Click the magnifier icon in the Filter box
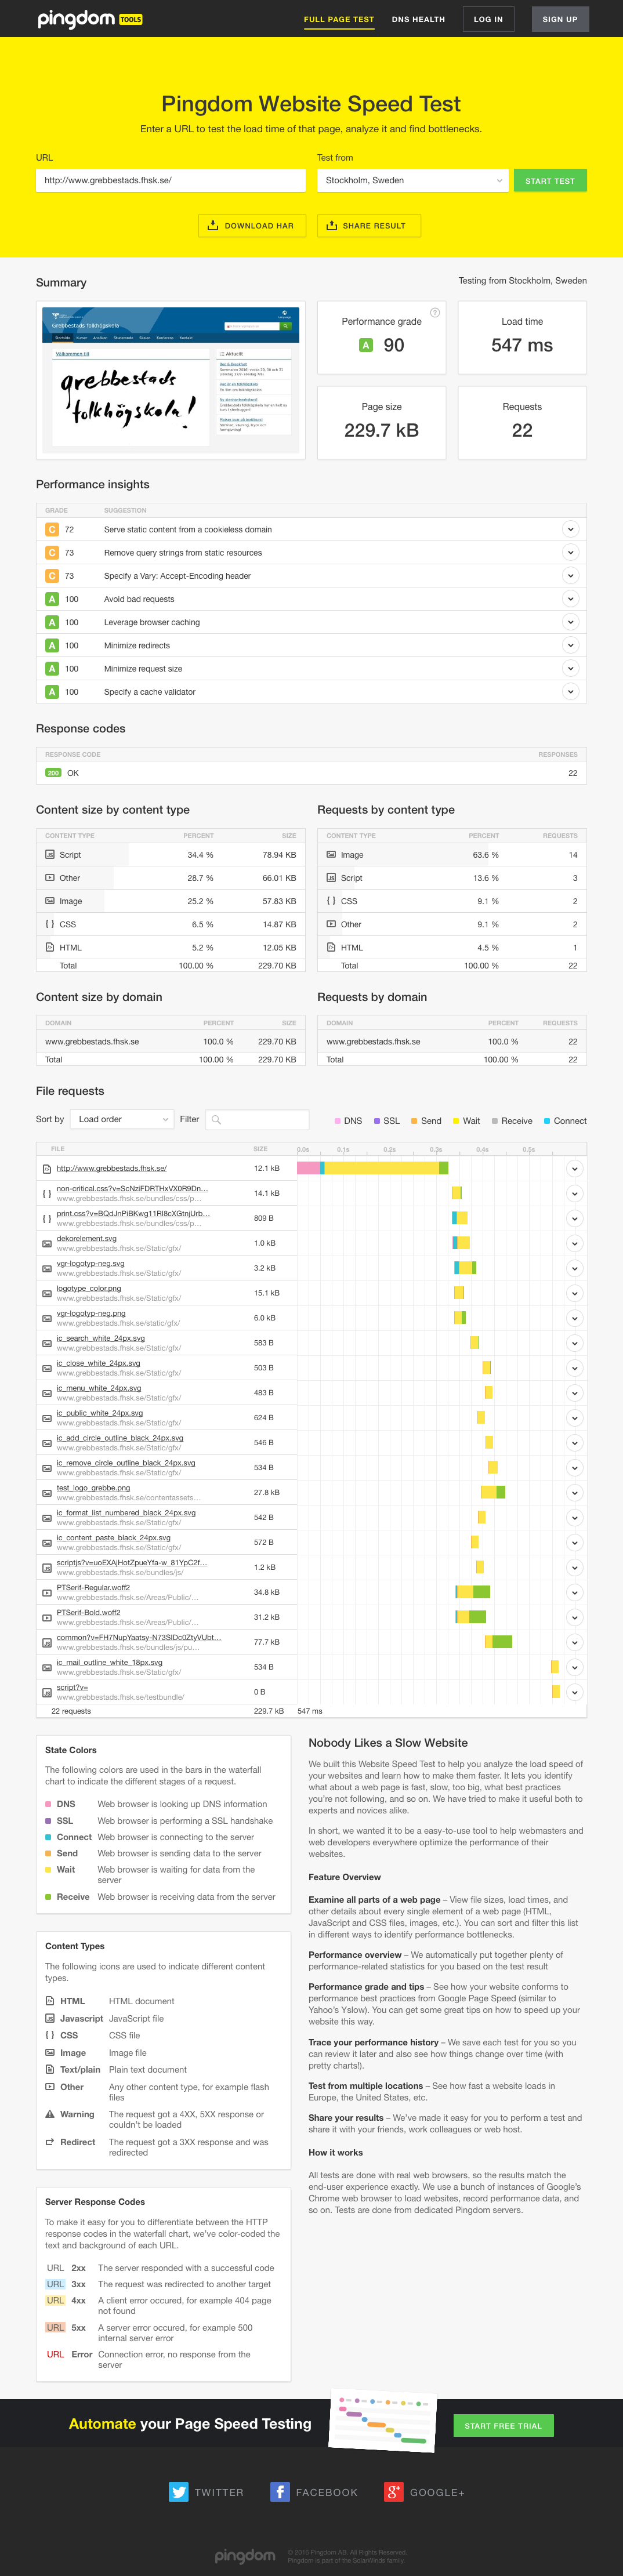Viewport: 623px width, 2576px height. (x=216, y=1120)
